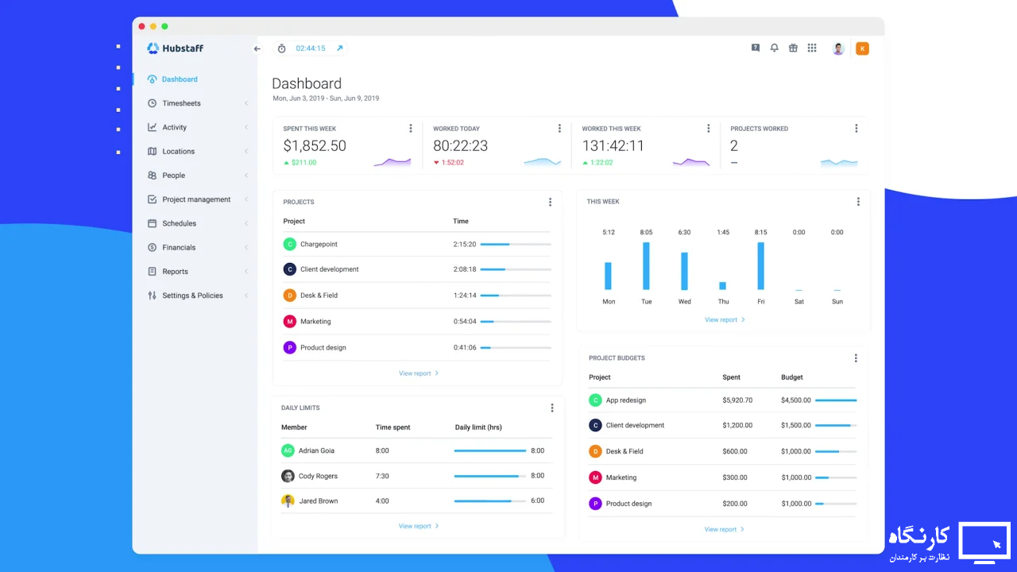This screenshot has height=572, width=1017.
Task: Open Chargepoint project row
Action: (x=417, y=244)
